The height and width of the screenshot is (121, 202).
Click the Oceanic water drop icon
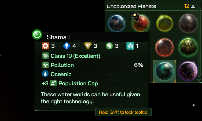tap(45, 74)
